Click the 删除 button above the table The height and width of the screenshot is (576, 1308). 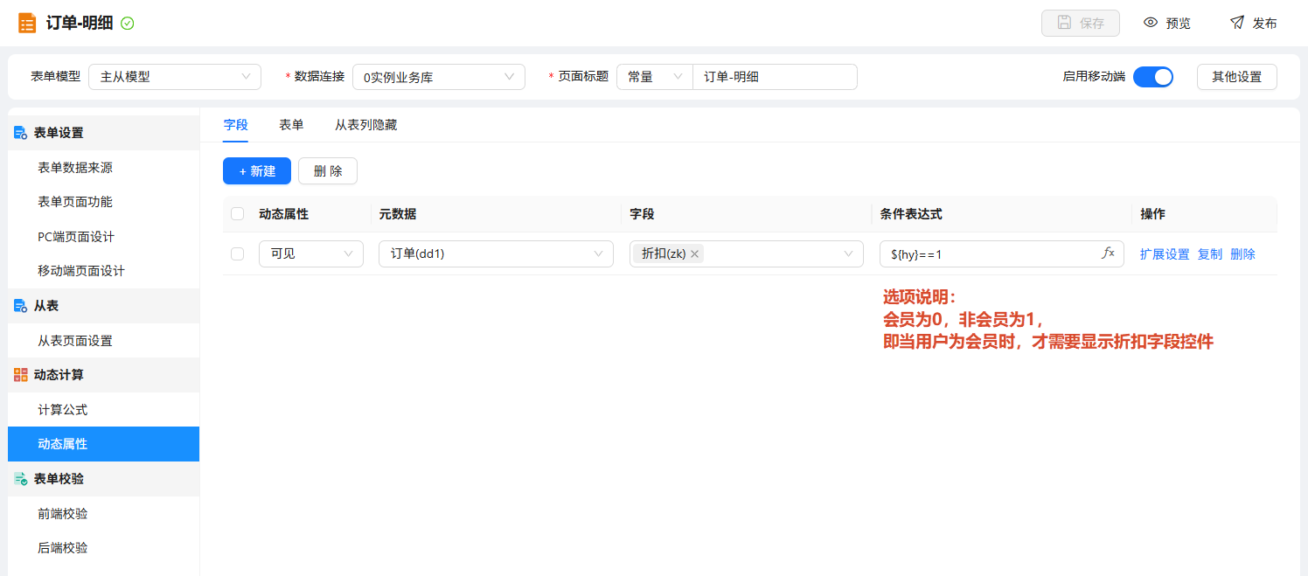328,171
